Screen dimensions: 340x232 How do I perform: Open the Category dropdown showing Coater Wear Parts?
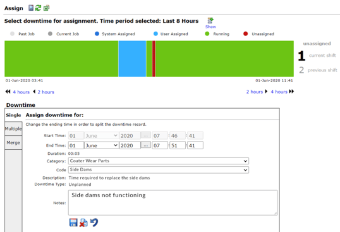159,161
